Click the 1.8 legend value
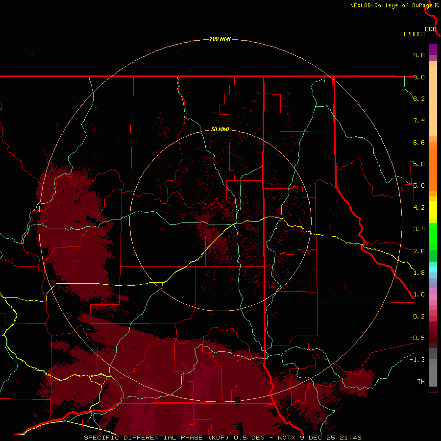This screenshot has width=441, height=441. 419,273
